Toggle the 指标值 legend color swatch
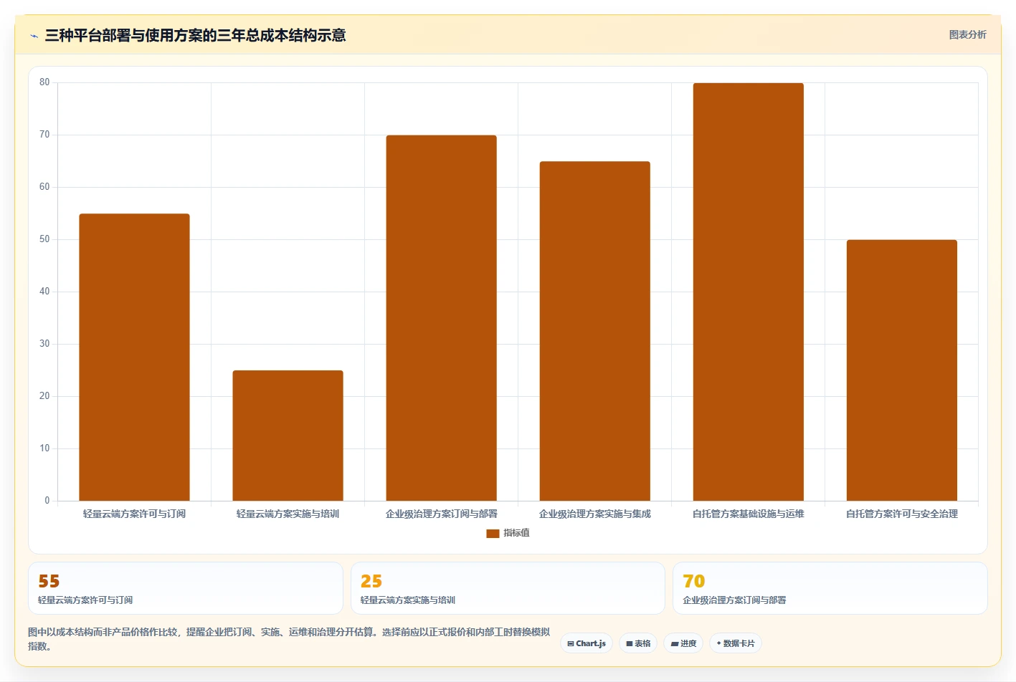Image resolution: width=1016 pixels, height=682 pixels. click(x=493, y=533)
